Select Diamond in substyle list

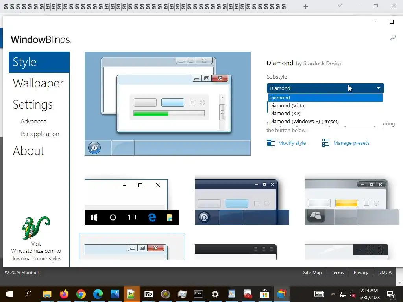(x=325, y=98)
